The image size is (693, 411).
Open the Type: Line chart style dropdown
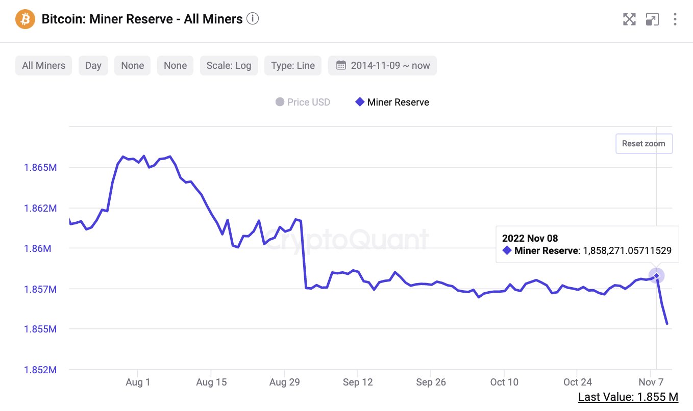coord(293,65)
